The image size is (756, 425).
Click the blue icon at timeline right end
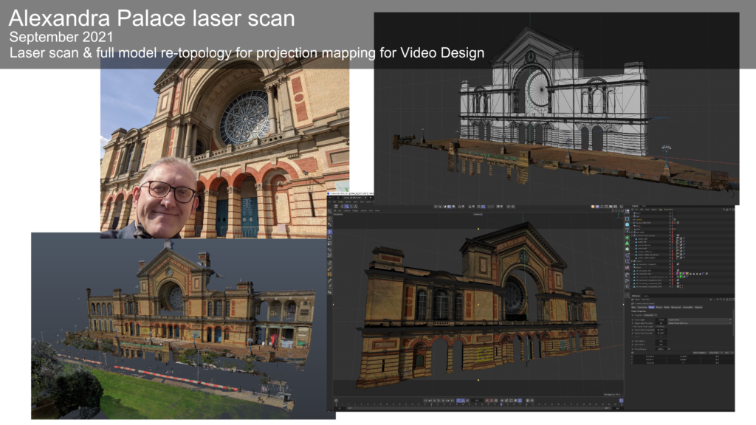point(621,401)
